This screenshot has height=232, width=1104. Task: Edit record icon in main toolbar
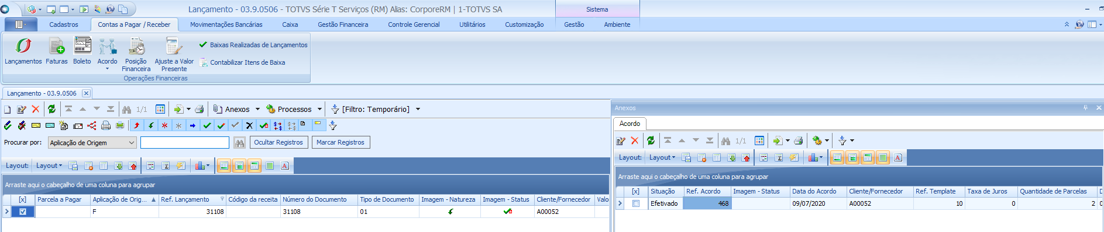22,109
